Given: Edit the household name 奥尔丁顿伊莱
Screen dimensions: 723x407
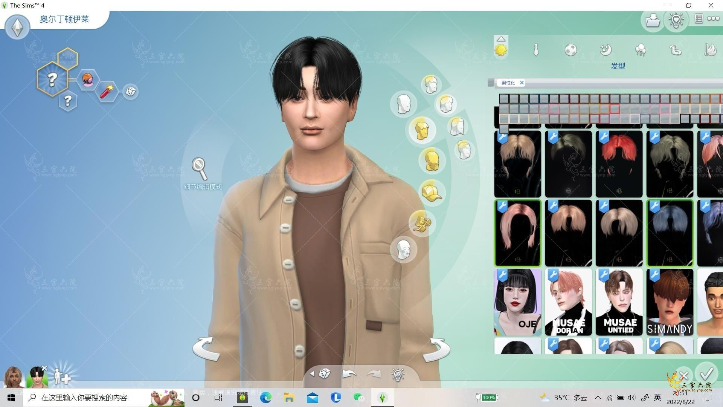Looking at the screenshot, I should (x=64, y=19).
